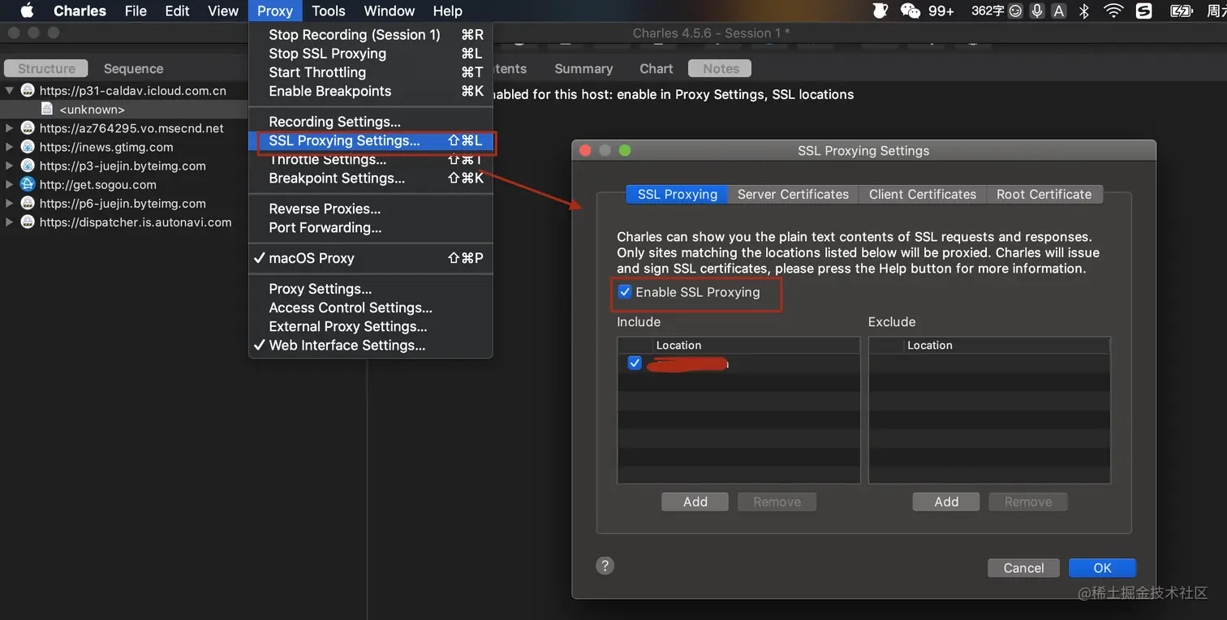Click Cancel in SSL Proxying Settings
The image size is (1227, 620).
tap(1023, 567)
